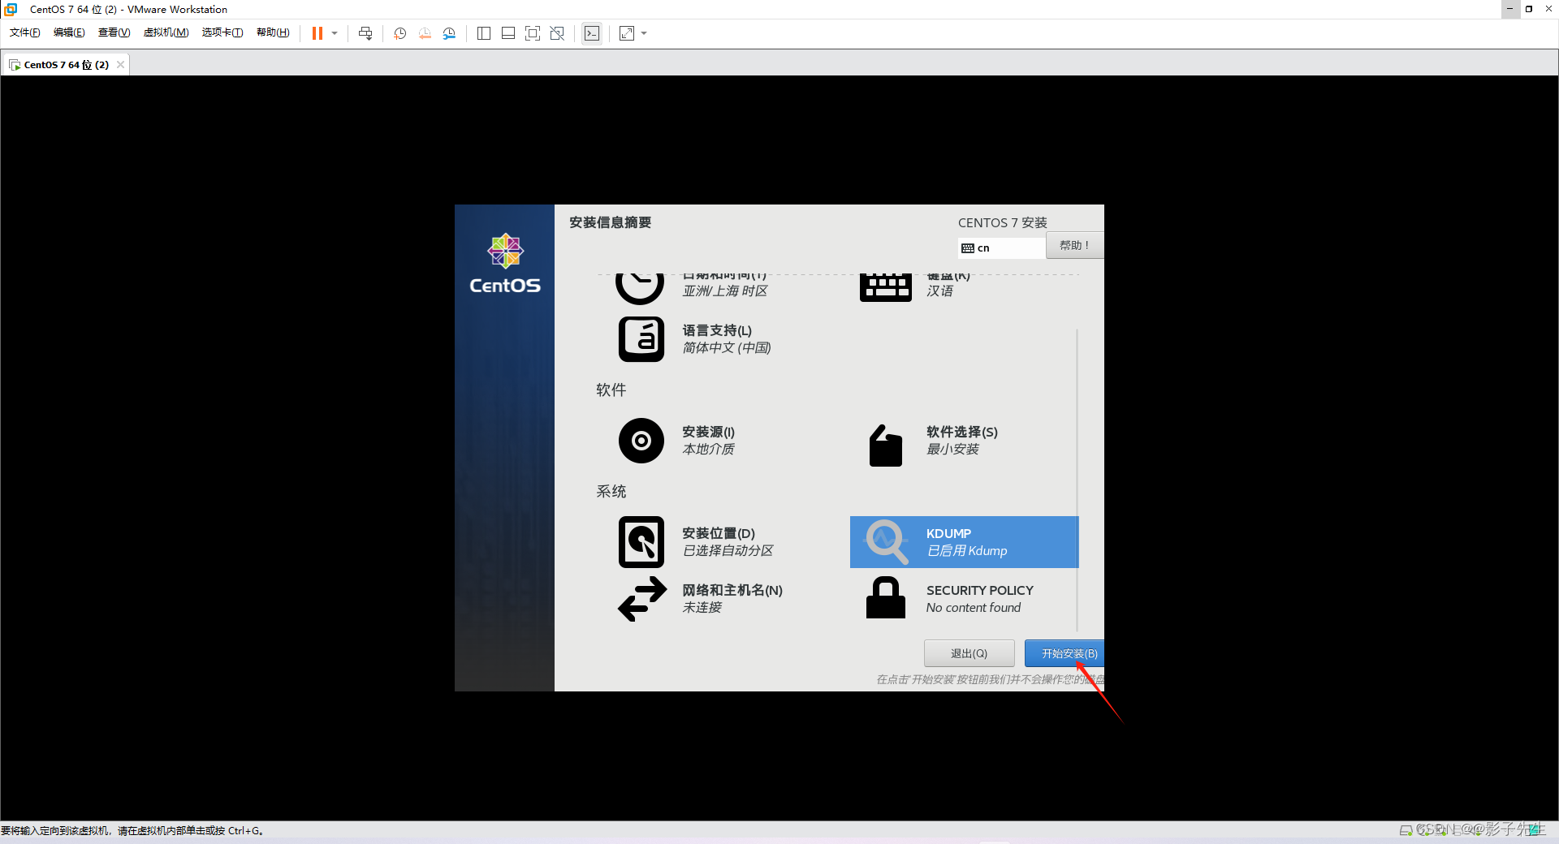This screenshot has height=844, width=1559.
Task: Open 安装位置(D) hard disk icon
Action: click(641, 542)
